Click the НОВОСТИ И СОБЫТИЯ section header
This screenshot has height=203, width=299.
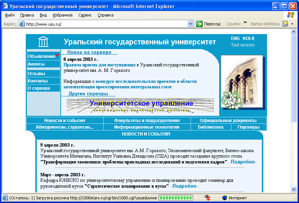[146, 134]
